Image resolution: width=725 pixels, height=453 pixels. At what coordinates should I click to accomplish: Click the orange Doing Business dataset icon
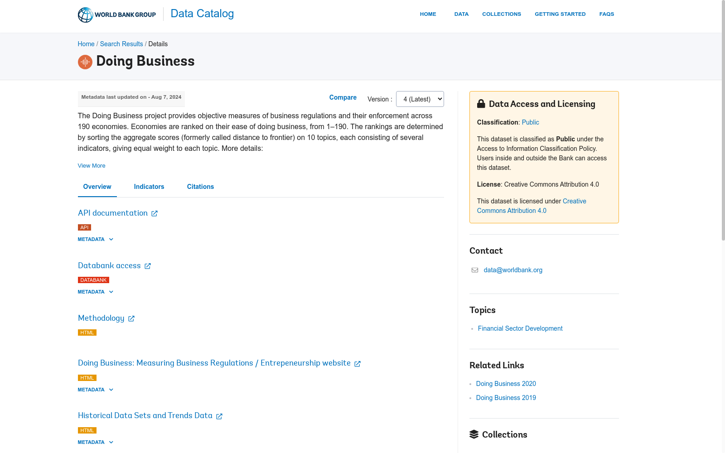point(85,62)
